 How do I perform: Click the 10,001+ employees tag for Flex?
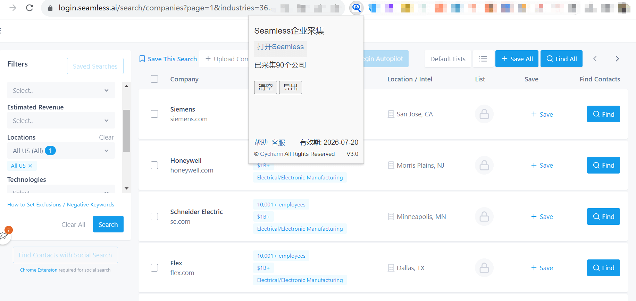(x=281, y=256)
